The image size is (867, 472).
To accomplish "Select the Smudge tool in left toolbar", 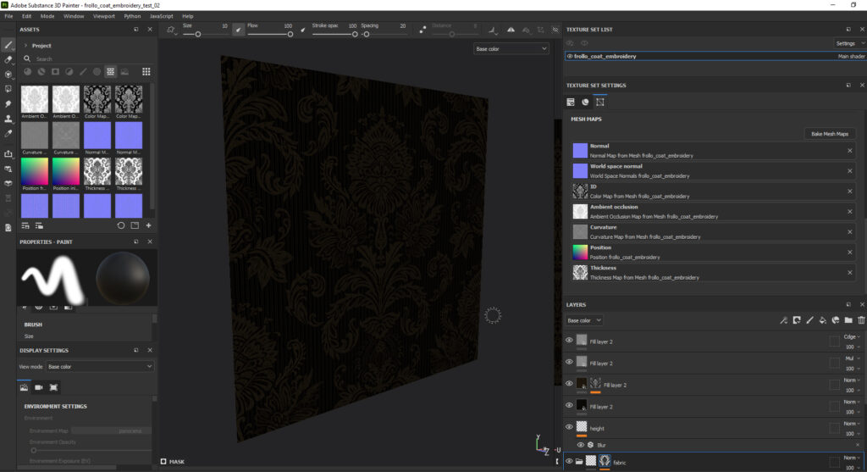I will pyautogui.click(x=8, y=103).
